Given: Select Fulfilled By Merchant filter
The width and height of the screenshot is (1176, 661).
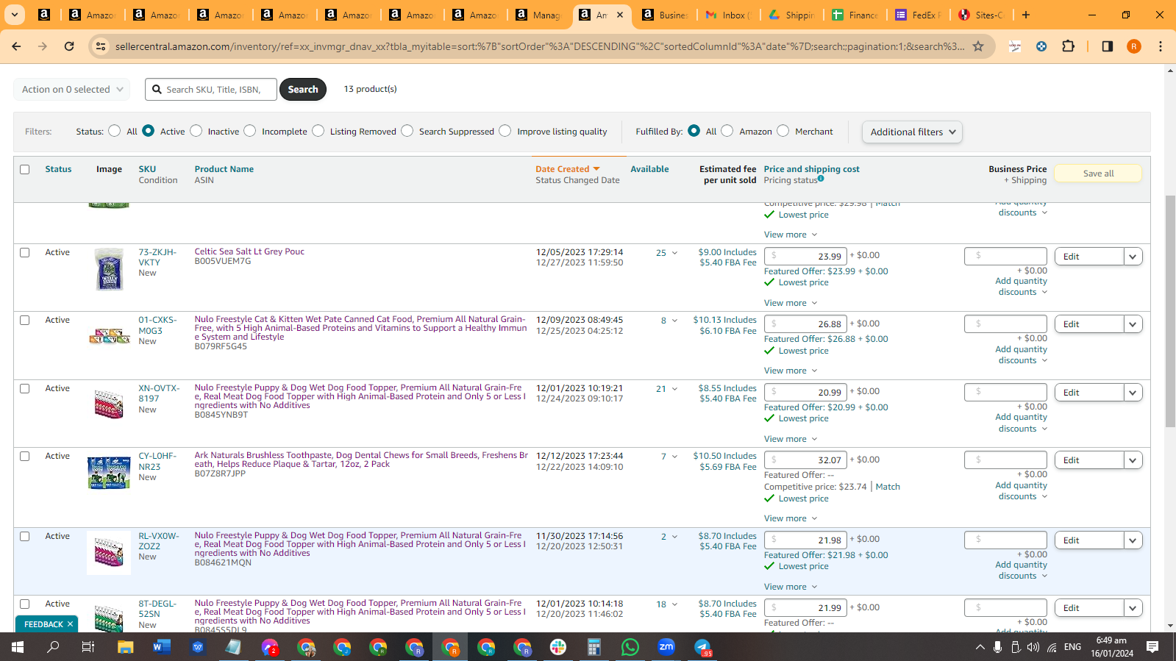Looking at the screenshot, I should (x=783, y=131).
